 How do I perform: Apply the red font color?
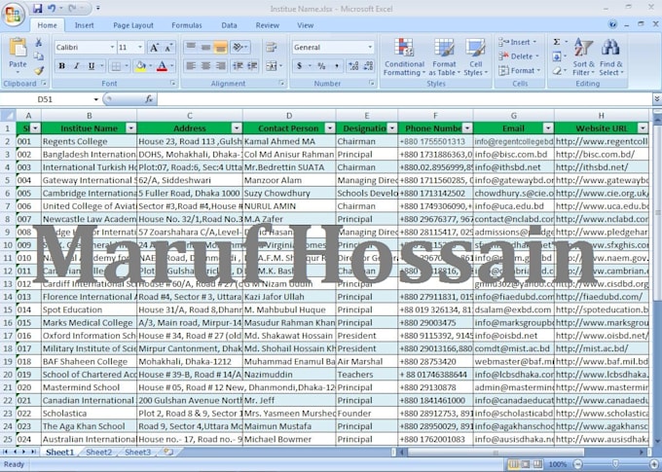click(162, 66)
